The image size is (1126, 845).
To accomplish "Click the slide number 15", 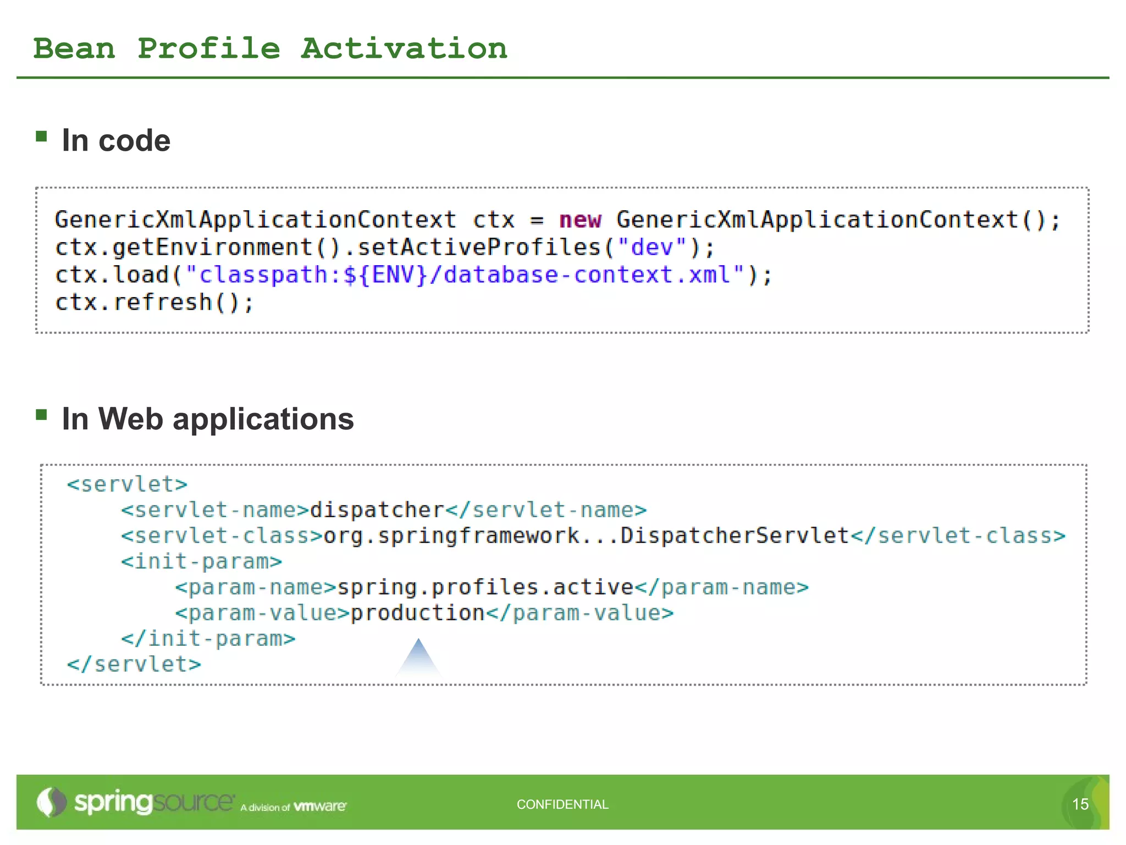I will tap(1080, 804).
